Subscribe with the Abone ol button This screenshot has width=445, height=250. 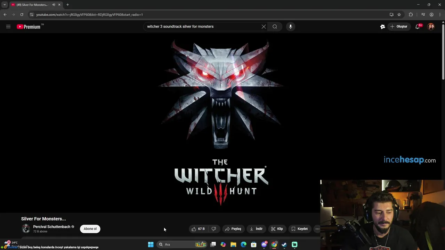[90, 229]
